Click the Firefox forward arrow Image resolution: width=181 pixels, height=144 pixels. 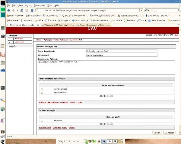[x=13, y=10]
